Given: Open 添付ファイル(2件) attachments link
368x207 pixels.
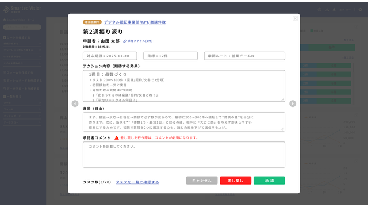Looking at the screenshot, I should [x=140, y=41].
